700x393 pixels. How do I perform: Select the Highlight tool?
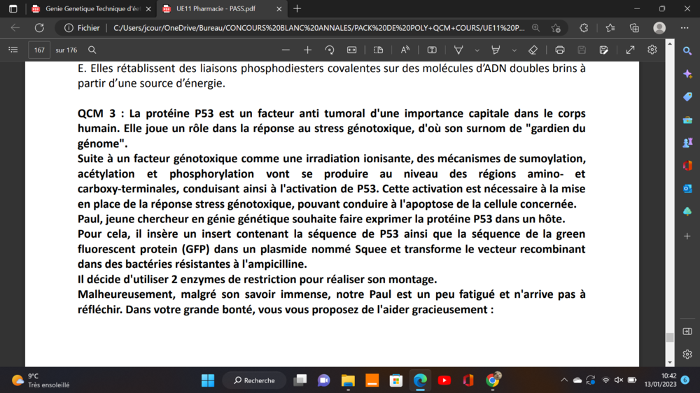496,50
